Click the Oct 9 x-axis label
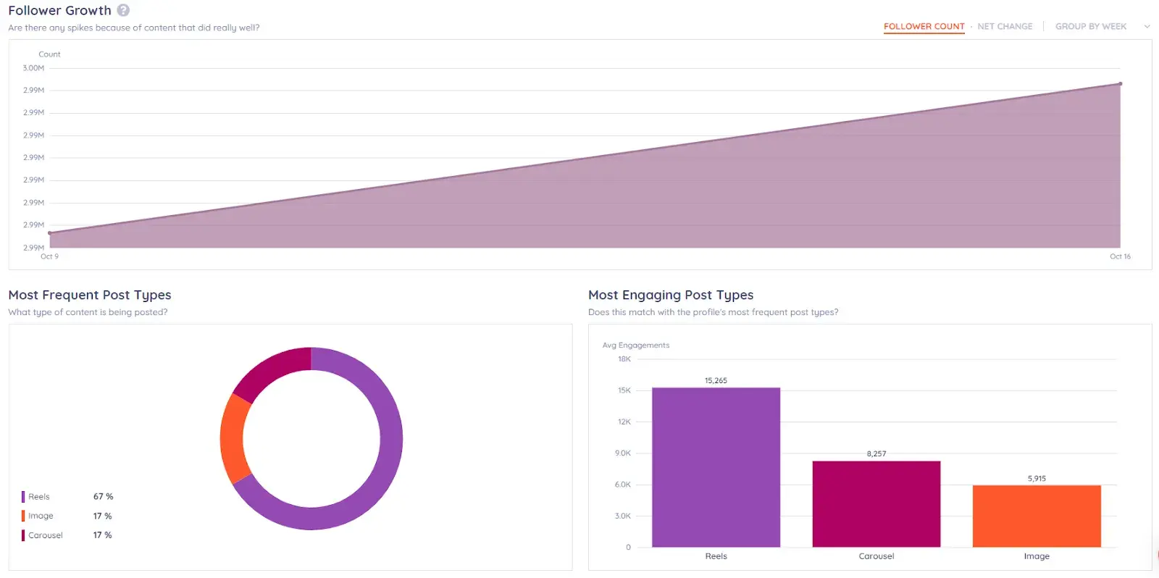1159x578 pixels. click(x=49, y=256)
